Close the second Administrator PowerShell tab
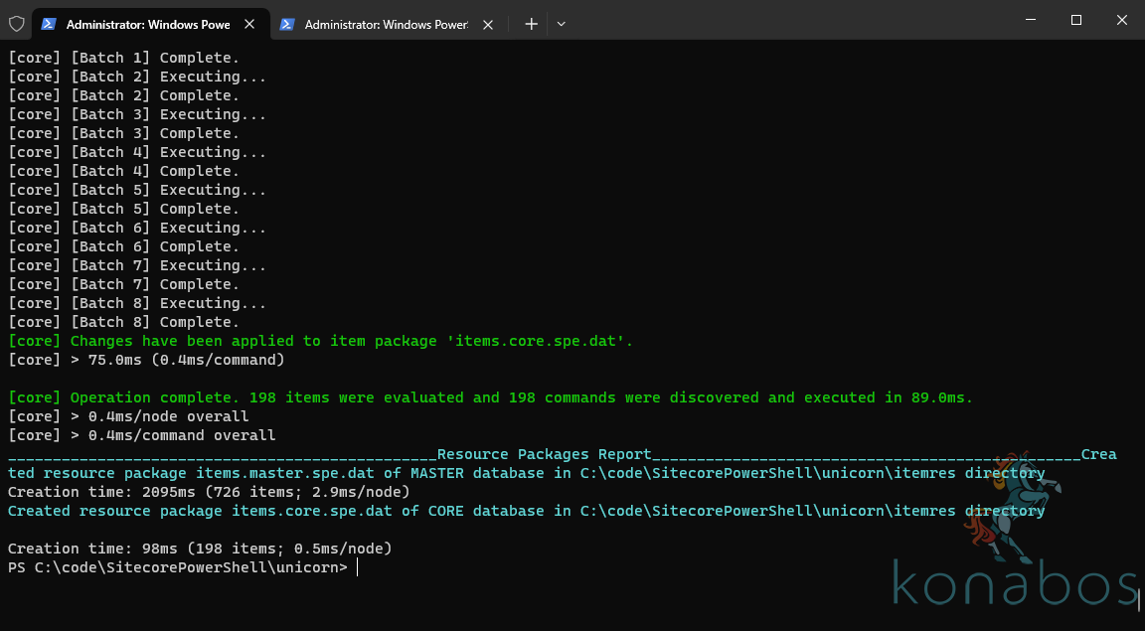The height and width of the screenshot is (631, 1145). pos(487,23)
